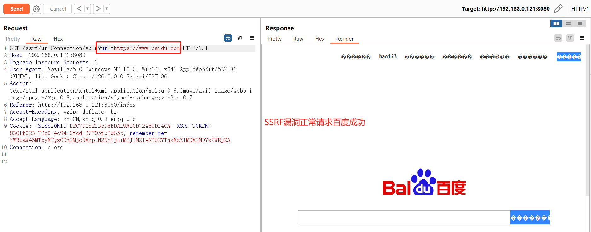The width and height of the screenshot is (591, 232).
Task: Click the Accept-Language header line
Action: [73, 119]
